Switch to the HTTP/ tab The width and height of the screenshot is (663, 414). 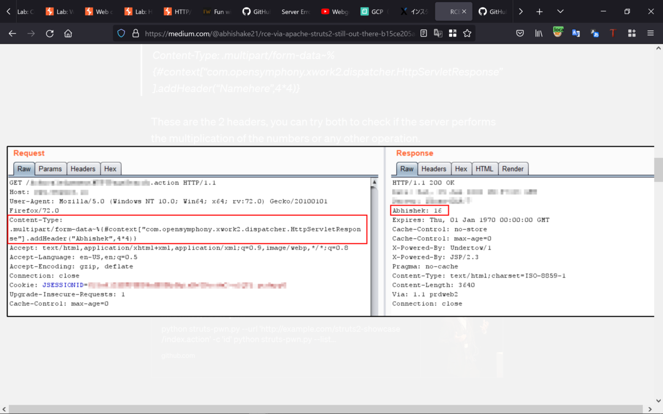click(x=178, y=12)
